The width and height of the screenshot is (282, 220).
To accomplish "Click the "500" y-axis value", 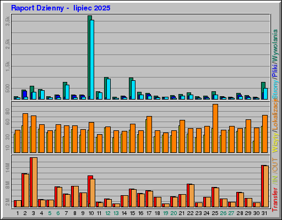I will pyautogui.click(x=8, y=89).
